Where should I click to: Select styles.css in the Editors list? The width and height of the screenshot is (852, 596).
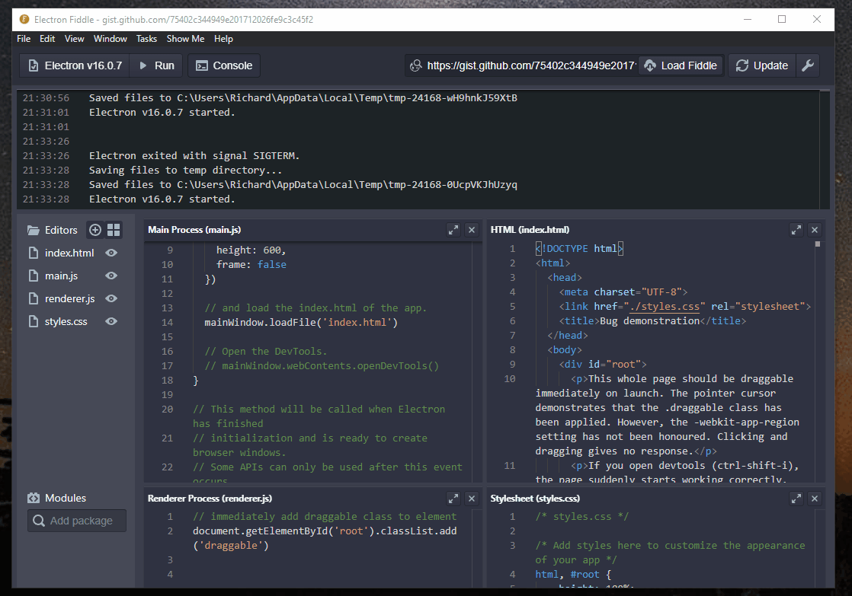click(66, 321)
